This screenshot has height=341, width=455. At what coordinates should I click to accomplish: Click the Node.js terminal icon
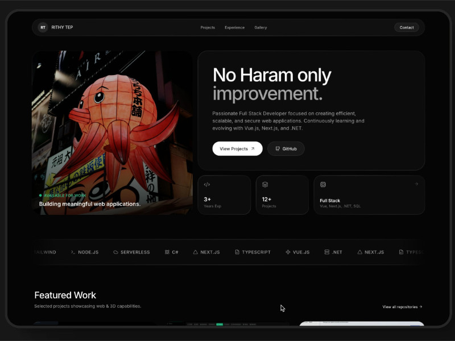(x=73, y=252)
